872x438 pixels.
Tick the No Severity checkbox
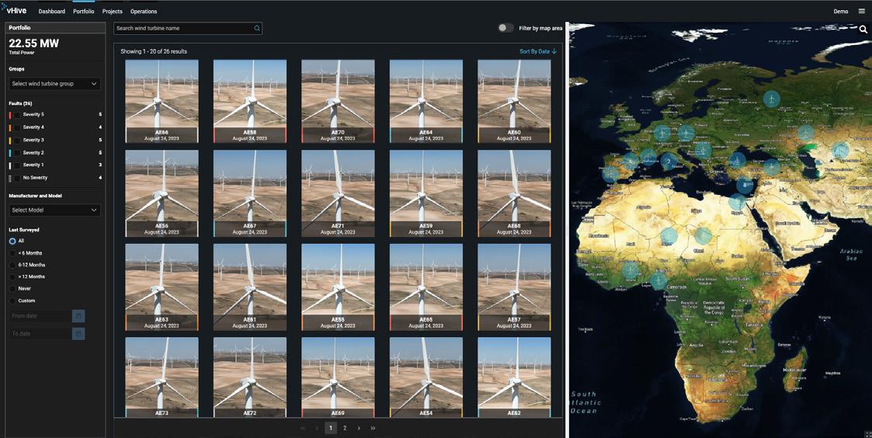(17, 178)
